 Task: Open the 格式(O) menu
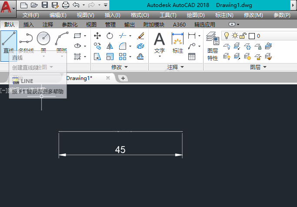click(x=140, y=15)
